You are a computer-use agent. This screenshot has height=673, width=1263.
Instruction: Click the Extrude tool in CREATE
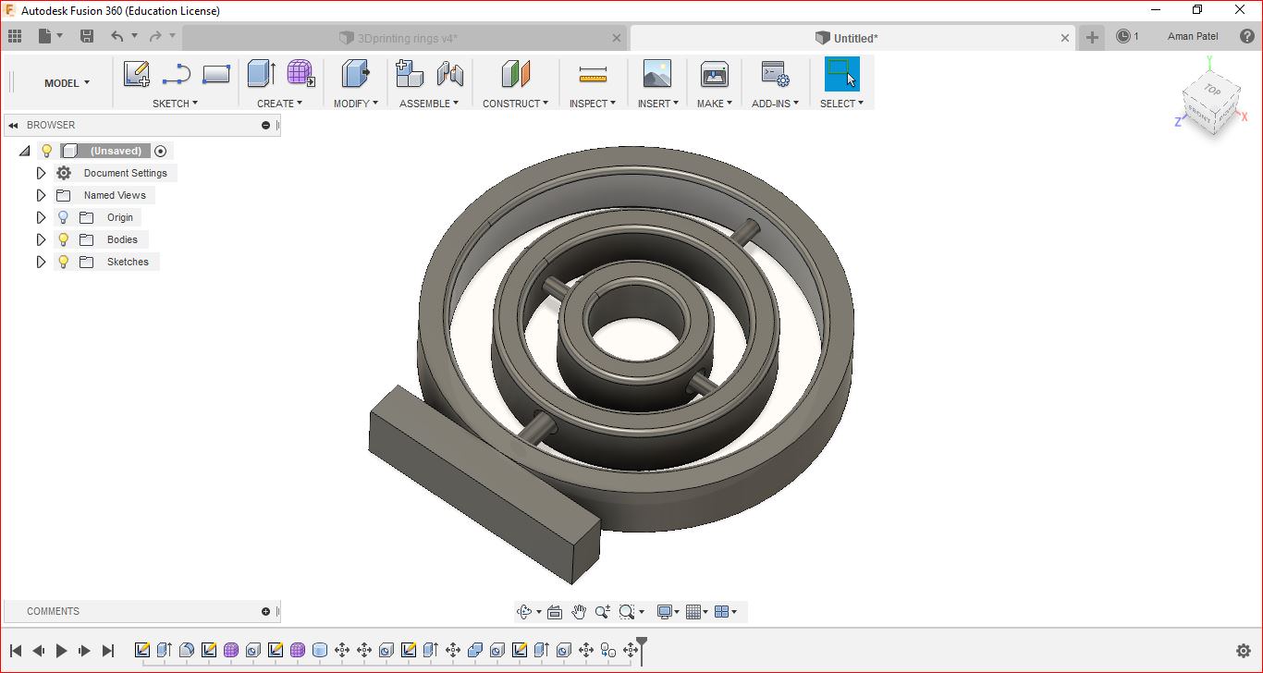coord(262,74)
